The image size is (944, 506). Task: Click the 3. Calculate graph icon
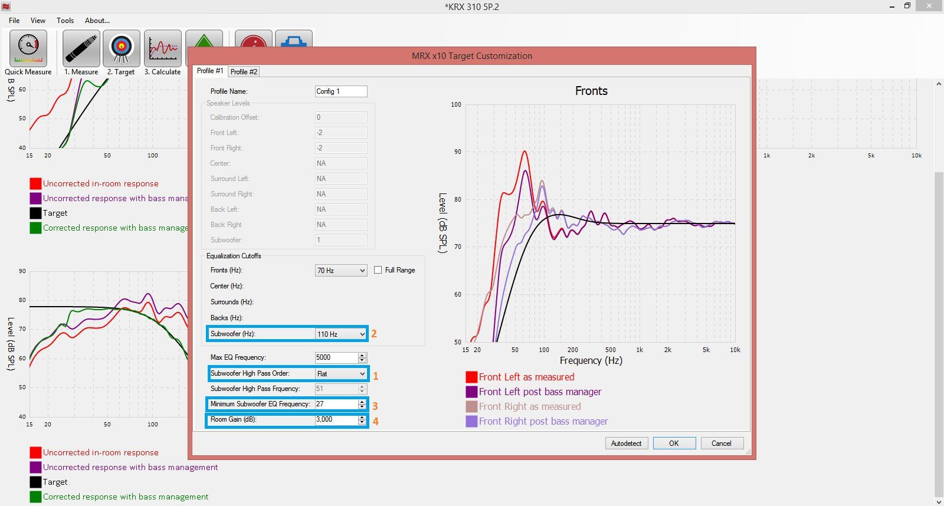point(163,48)
